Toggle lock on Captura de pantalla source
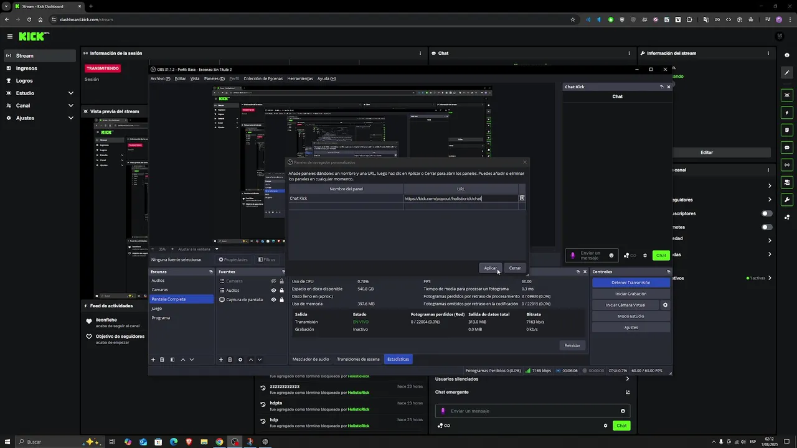The image size is (797, 448). coord(281,300)
